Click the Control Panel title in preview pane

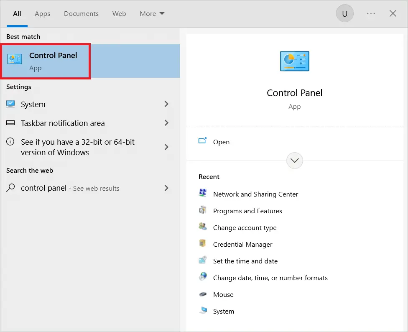coord(295,93)
